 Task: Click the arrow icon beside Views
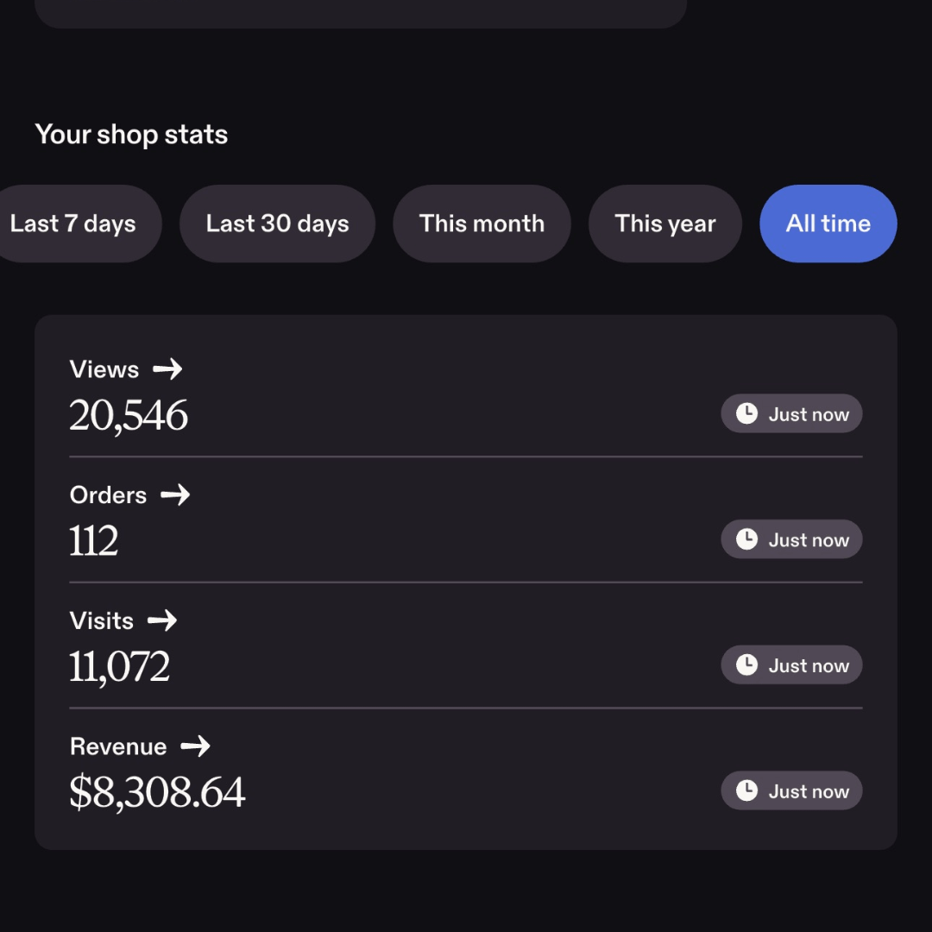coord(167,369)
